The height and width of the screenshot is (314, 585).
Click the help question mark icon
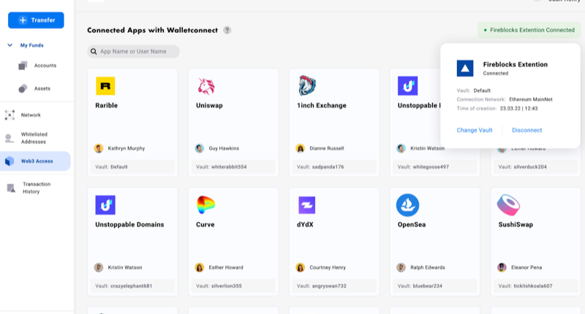pyautogui.click(x=227, y=30)
